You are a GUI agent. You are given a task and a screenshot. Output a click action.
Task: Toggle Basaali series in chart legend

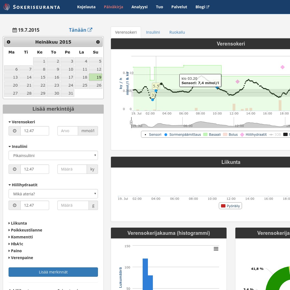(212, 135)
